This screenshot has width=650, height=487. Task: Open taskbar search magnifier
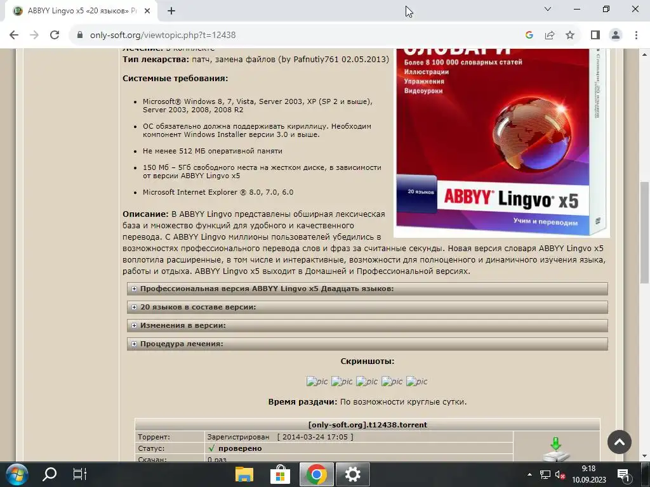coord(50,474)
